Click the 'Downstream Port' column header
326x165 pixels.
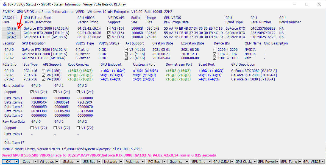click(x=179, y=65)
